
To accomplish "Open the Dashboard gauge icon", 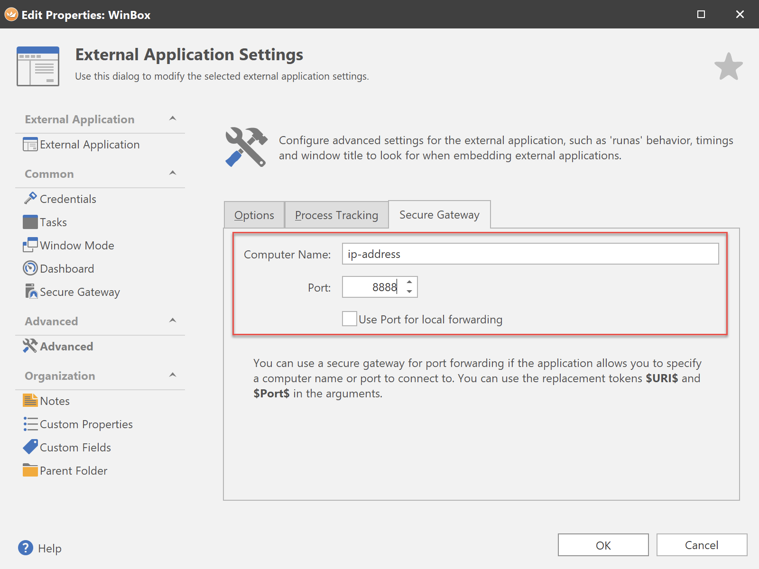I will (30, 268).
